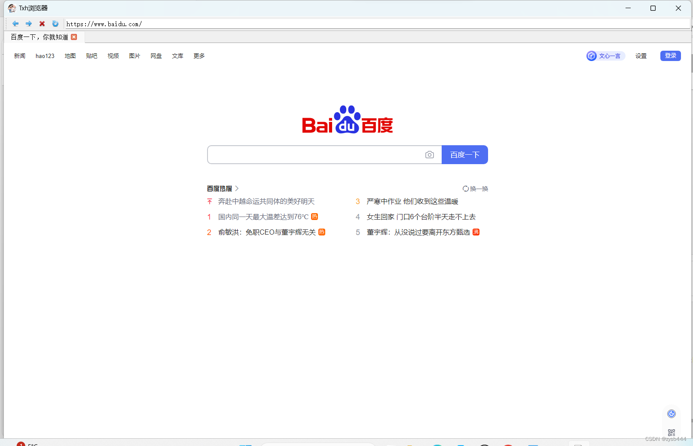Click the QR code icon
Image resolution: width=693 pixels, height=446 pixels.
[672, 433]
